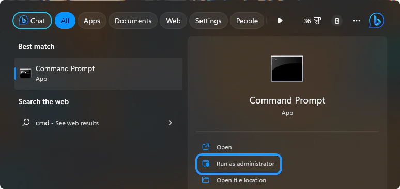Click the Run as administrator shield icon
Image resolution: width=400 pixels, height=189 pixels.
[206, 164]
